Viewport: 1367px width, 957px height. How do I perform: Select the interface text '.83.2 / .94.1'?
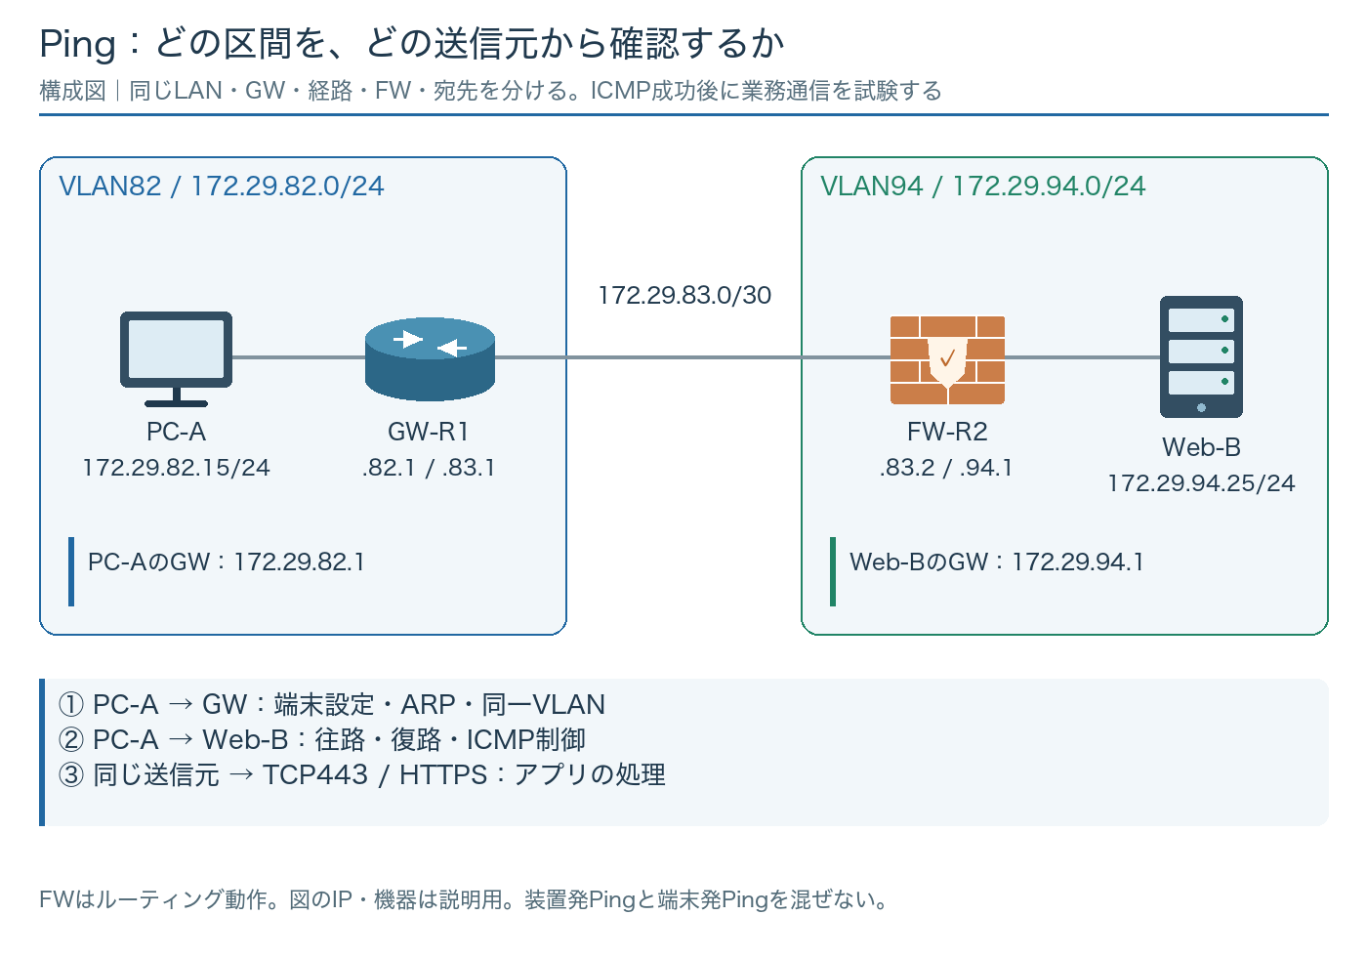coord(946,468)
